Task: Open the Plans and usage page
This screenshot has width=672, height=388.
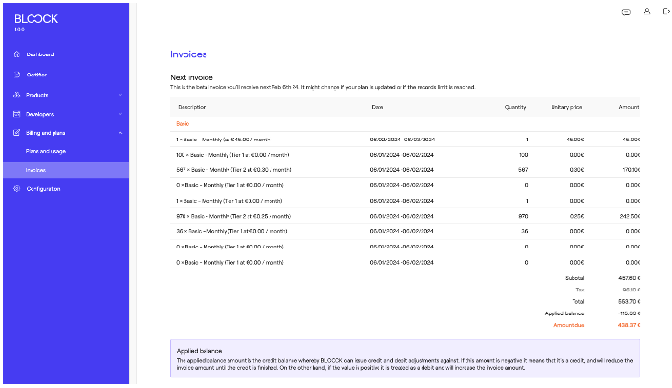Action: (46, 151)
